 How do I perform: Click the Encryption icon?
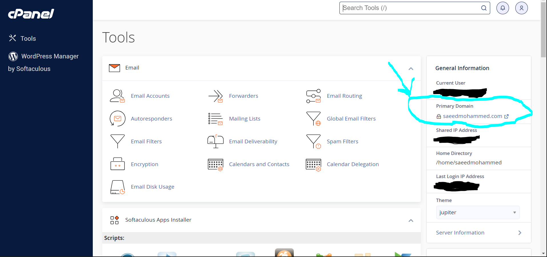[117, 164]
